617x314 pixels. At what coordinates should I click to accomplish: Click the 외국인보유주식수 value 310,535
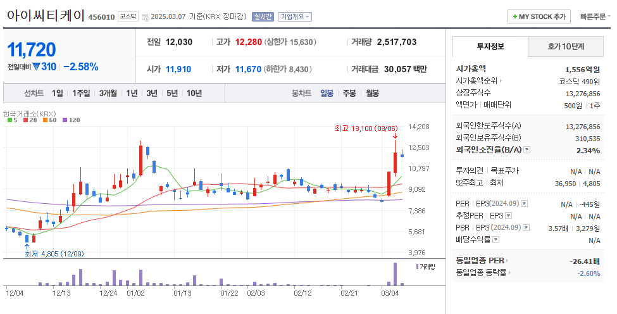click(x=587, y=139)
